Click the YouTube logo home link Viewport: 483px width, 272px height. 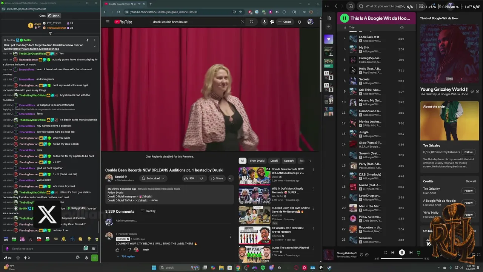point(123,22)
